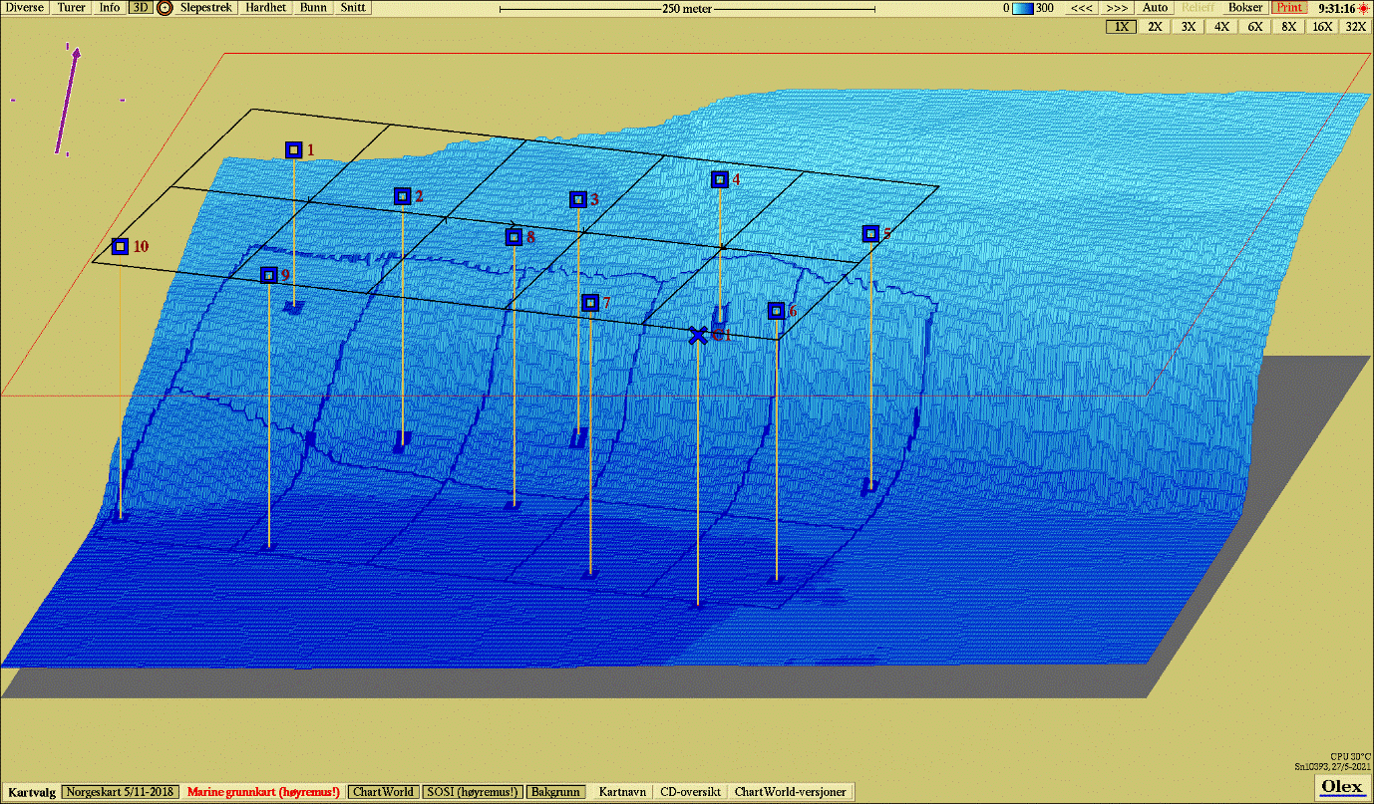Click the blue X position marker
Image resolution: width=1374 pixels, height=804 pixels.
tap(698, 335)
